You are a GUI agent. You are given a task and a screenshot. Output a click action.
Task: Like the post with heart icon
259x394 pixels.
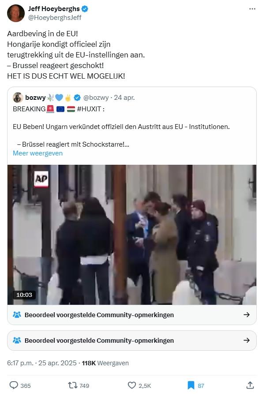click(x=132, y=385)
